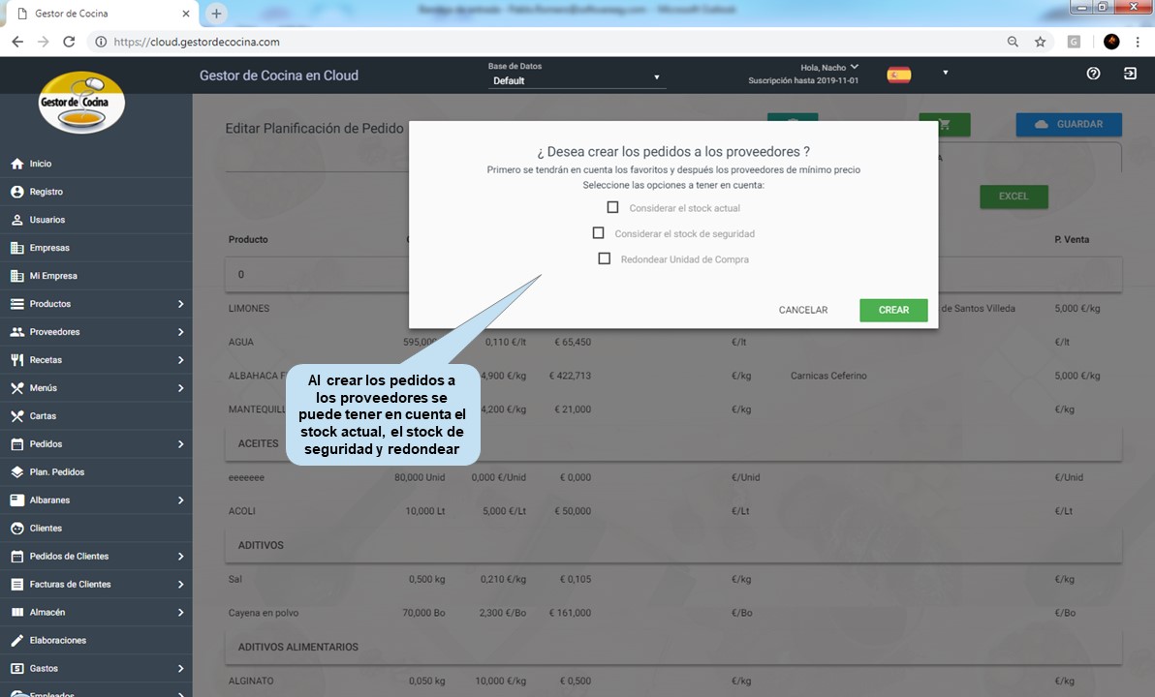Check Considerar el stock de seguridad
Screen dimensions: 1155x697
598,233
